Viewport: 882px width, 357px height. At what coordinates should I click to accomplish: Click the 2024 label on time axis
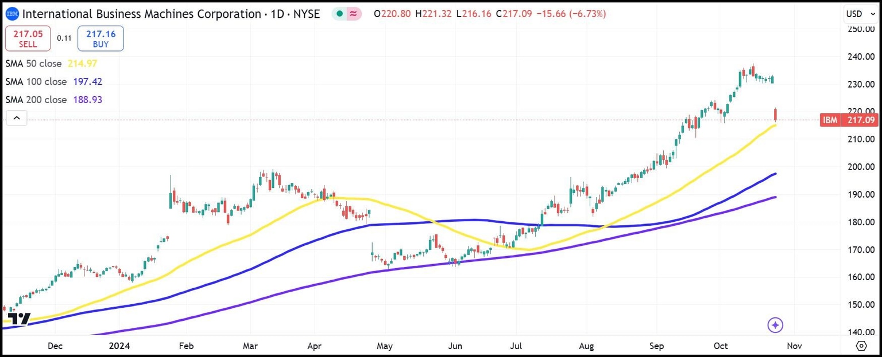coord(121,346)
